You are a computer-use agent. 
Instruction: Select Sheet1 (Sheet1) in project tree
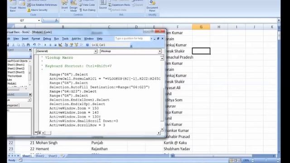click(x=16, y=65)
